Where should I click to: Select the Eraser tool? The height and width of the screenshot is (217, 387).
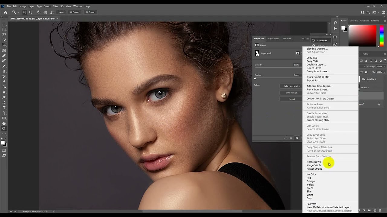4,81
